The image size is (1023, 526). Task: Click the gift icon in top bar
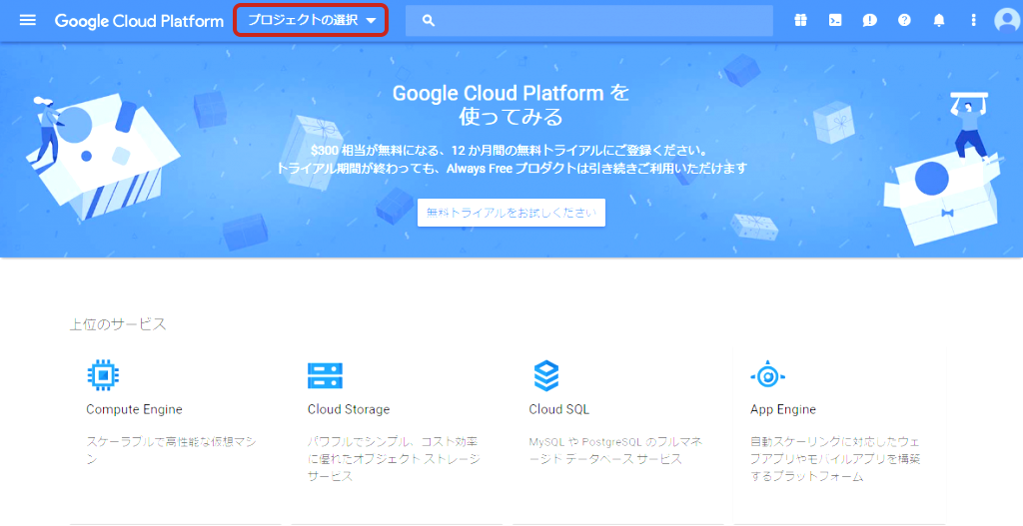(800, 20)
